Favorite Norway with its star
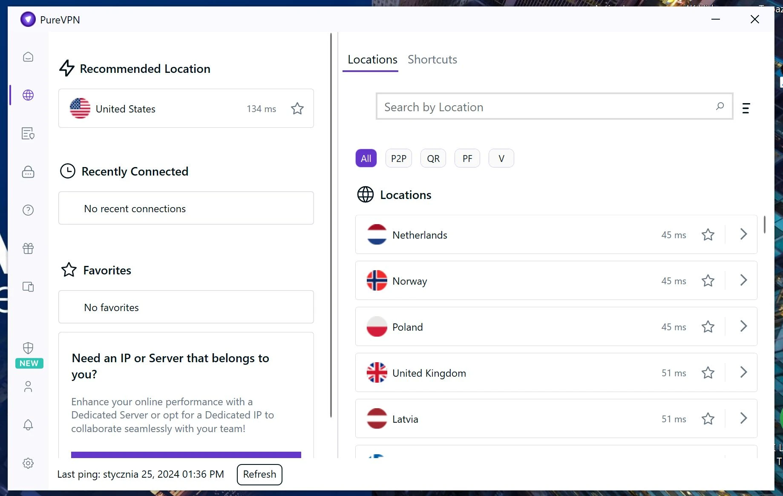This screenshot has height=496, width=783. (x=708, y=280)
